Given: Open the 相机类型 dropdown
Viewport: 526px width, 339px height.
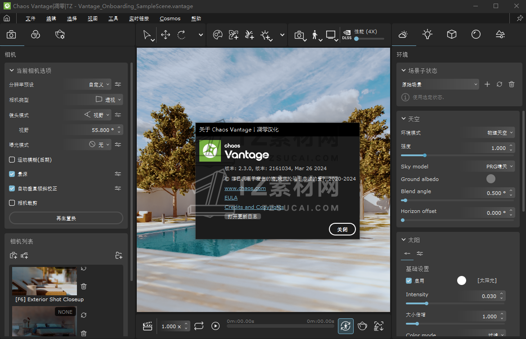Looking at the screenshot, I should click(108, 99).
